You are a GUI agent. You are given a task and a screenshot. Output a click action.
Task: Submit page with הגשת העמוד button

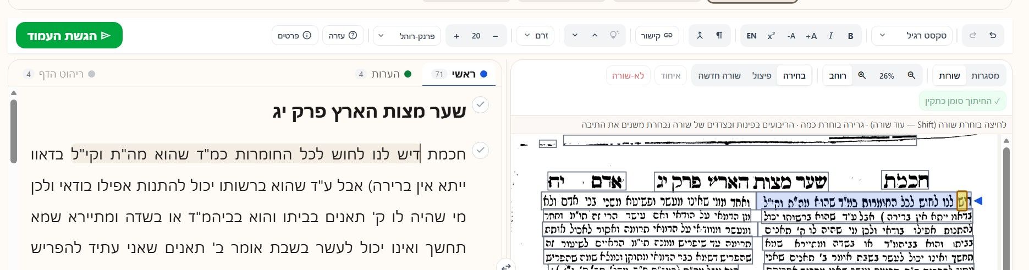[69, 36]
